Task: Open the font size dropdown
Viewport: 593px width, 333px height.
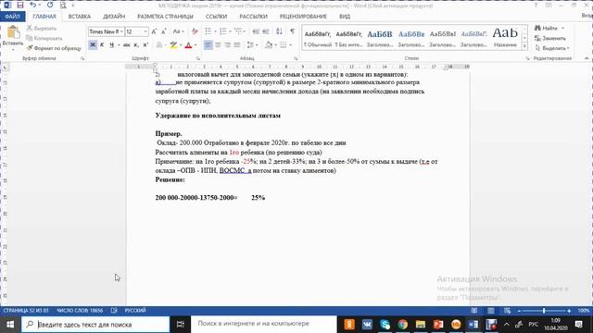Action: tap(145, 31)
